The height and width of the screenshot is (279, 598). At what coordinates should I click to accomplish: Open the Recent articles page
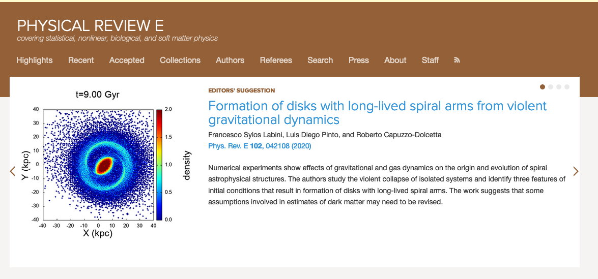81,60
